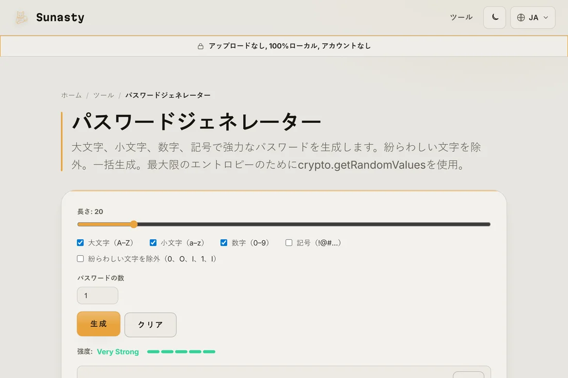Uncheck 大文字（A-Z）checkbox
The height and width of the screenshot is (378, 568).
(81, 243)
